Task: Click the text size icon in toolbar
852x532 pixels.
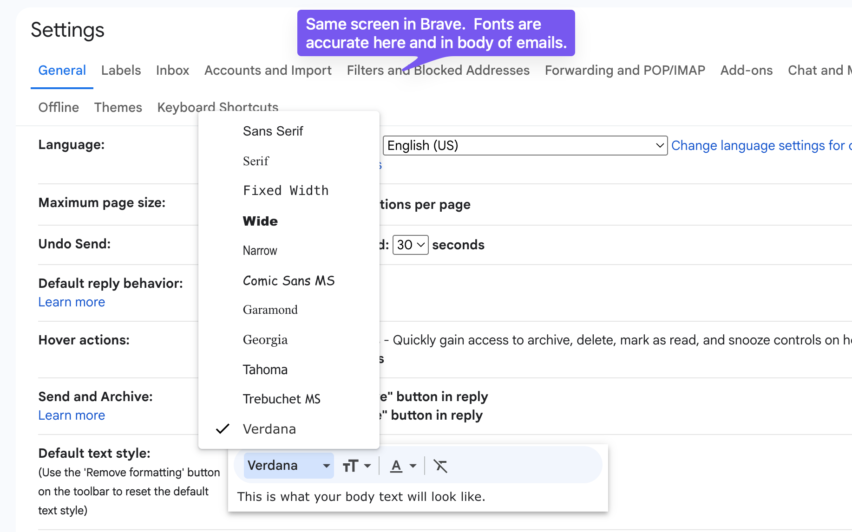Action: (356, 466)
